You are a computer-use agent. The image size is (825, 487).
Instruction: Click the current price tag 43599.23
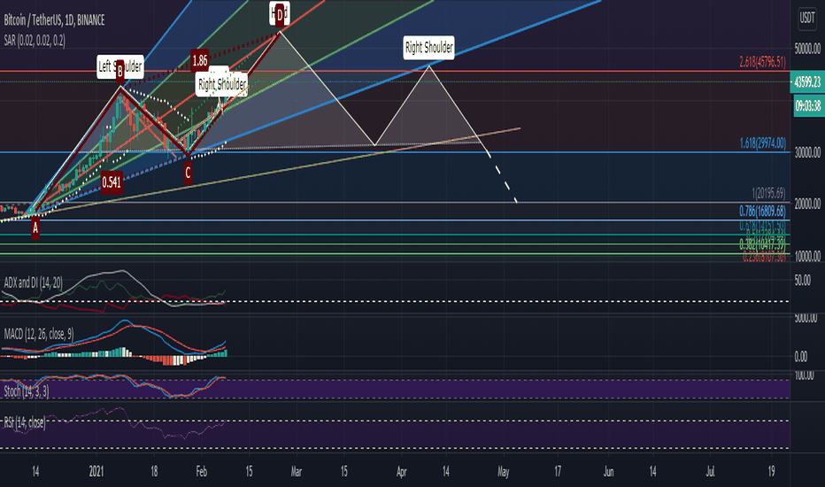tap(807, 82)
